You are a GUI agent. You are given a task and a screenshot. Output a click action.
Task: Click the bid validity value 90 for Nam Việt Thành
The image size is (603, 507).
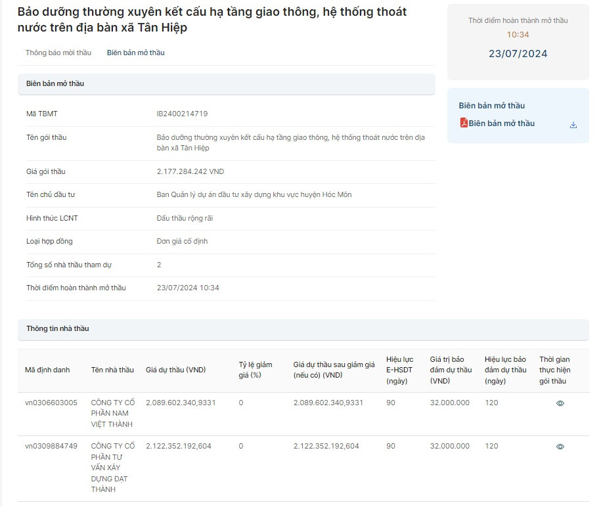pos(390,403)
